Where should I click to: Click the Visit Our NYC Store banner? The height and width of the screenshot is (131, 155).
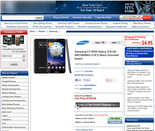(x=139, y=8)
